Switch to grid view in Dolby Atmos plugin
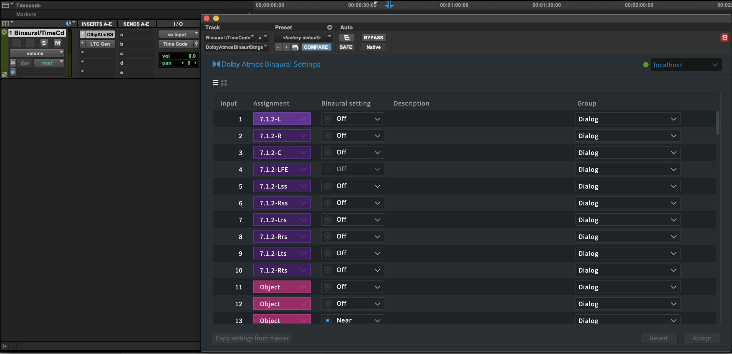 click(x=224, y=82)
